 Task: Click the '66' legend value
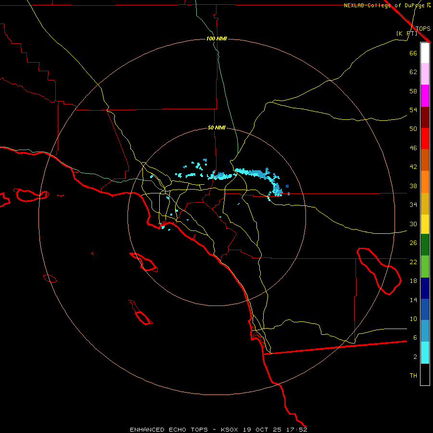pyautogui.click(x=413, y=53)
